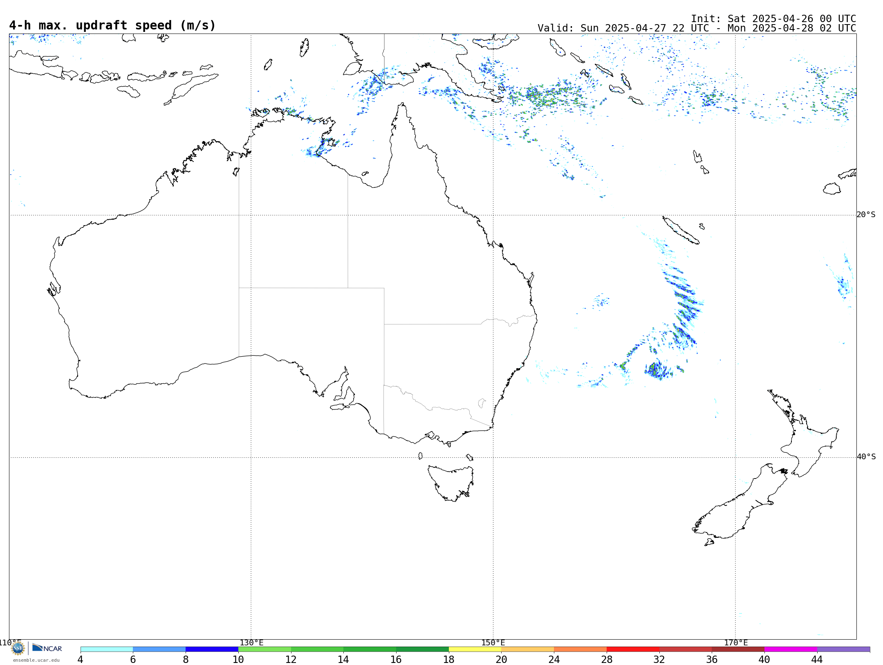Click the Tasmania island outline on the map
883x665 pixels.
pos(451,483)
